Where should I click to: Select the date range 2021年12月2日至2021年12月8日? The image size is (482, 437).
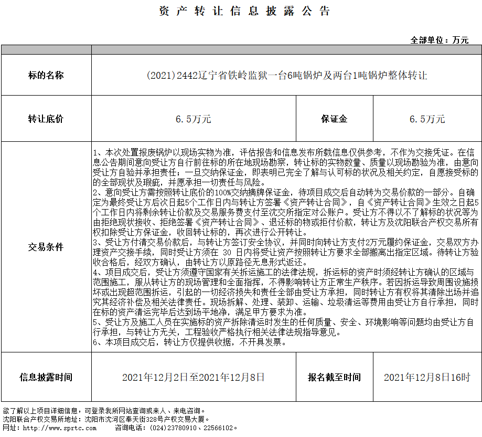[193, 377]
